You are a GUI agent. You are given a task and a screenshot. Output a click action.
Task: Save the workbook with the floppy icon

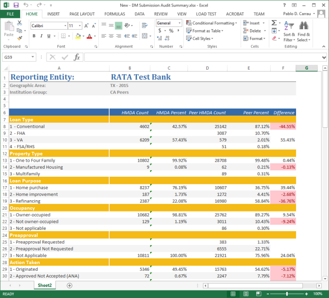pos(16,5)
